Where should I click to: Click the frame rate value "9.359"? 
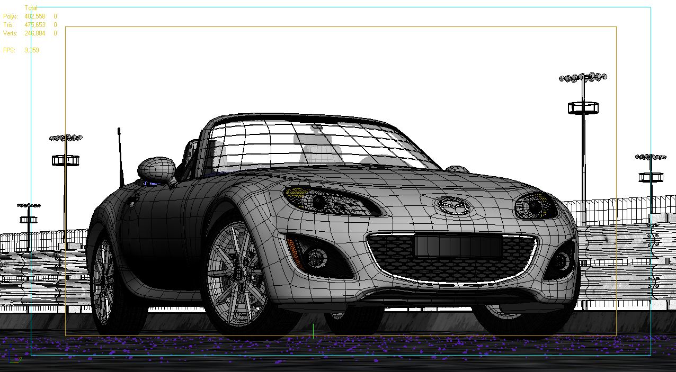pos(32,50)
